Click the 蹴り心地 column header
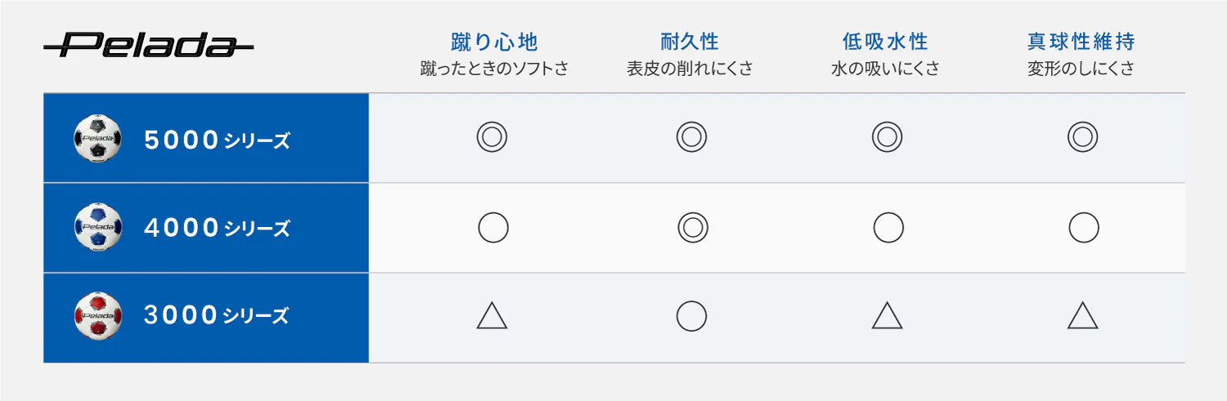The height and width of the screenshot is (401, 1227). pyautogui.click(x=494, y=41)
